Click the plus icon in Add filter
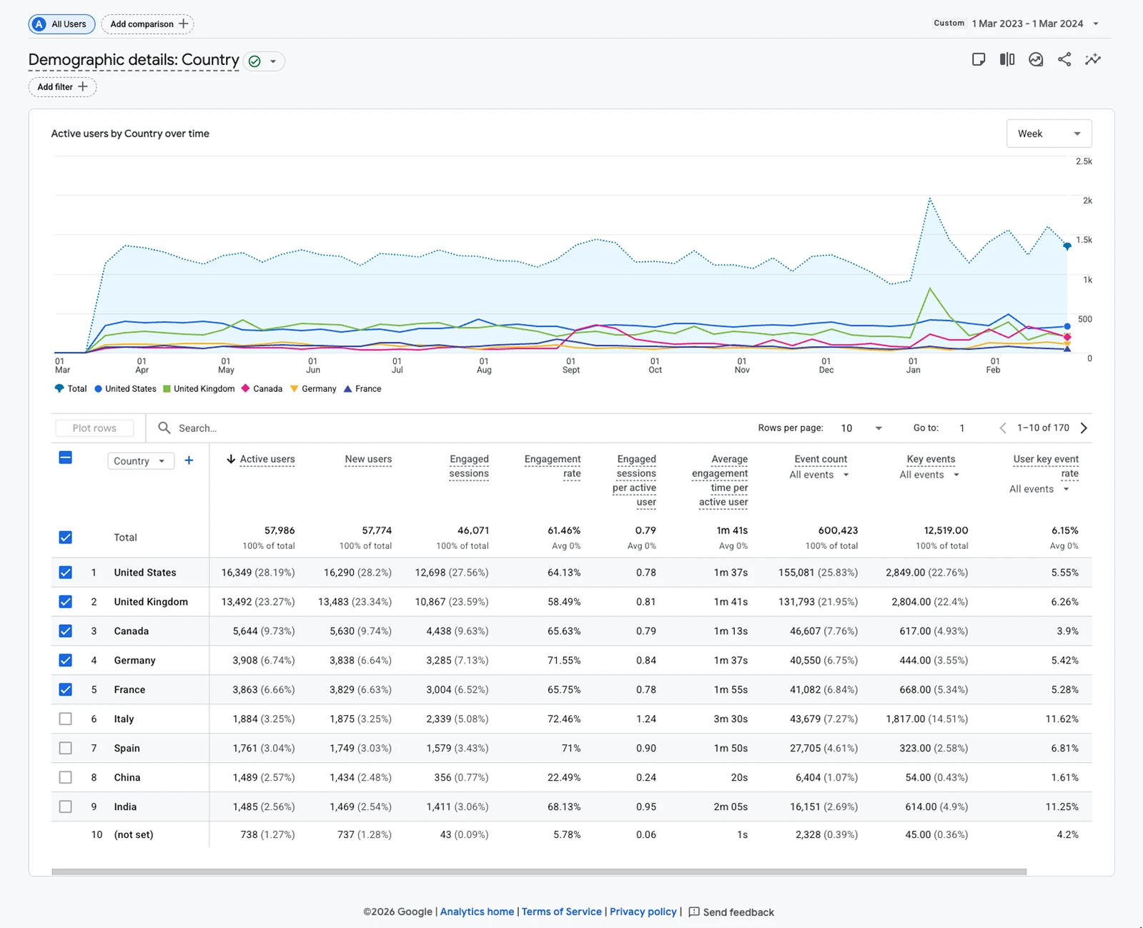Screen dimensions: 1143x928 pyautogui.click(x=83, y=87)
